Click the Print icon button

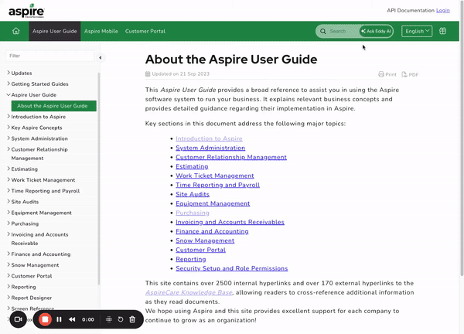[x=387, y=74]
